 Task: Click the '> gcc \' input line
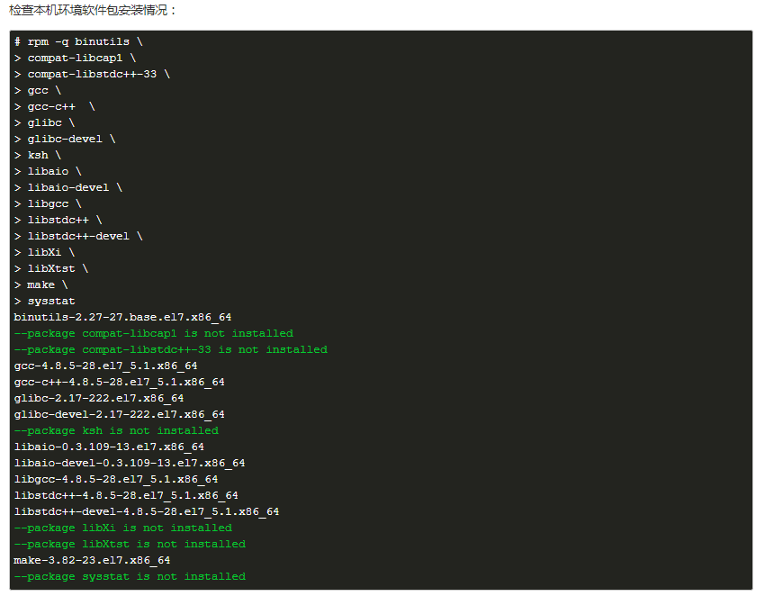(38, 91)
